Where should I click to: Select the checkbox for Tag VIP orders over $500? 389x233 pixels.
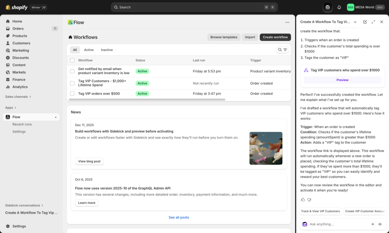72,94
